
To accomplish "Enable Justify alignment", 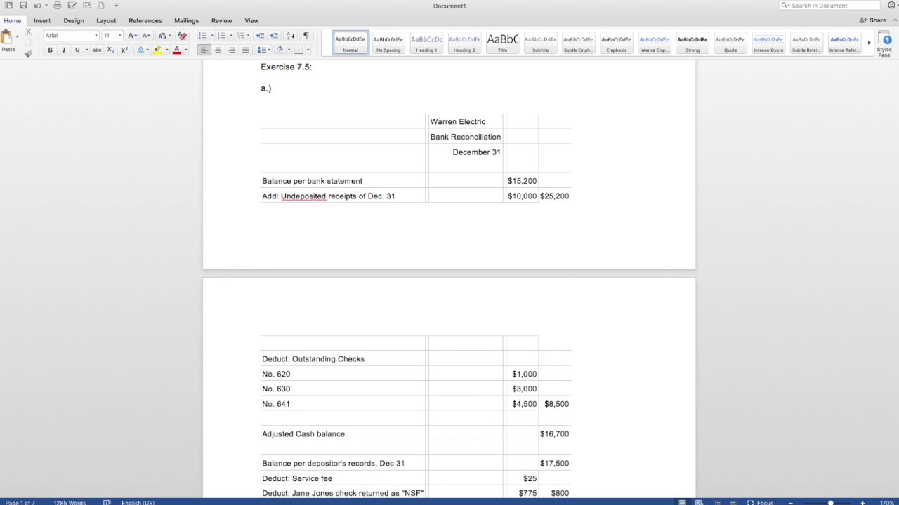I will point(245,50).
